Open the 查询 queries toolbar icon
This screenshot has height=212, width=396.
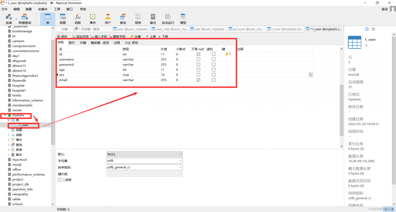point(123,19)
